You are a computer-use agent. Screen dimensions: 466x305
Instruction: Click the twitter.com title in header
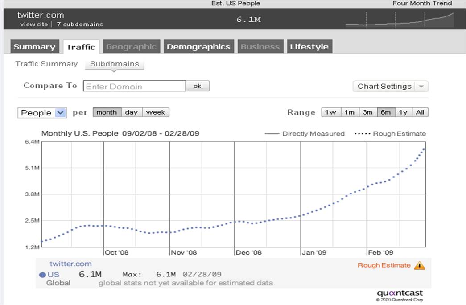click(41, 15)
